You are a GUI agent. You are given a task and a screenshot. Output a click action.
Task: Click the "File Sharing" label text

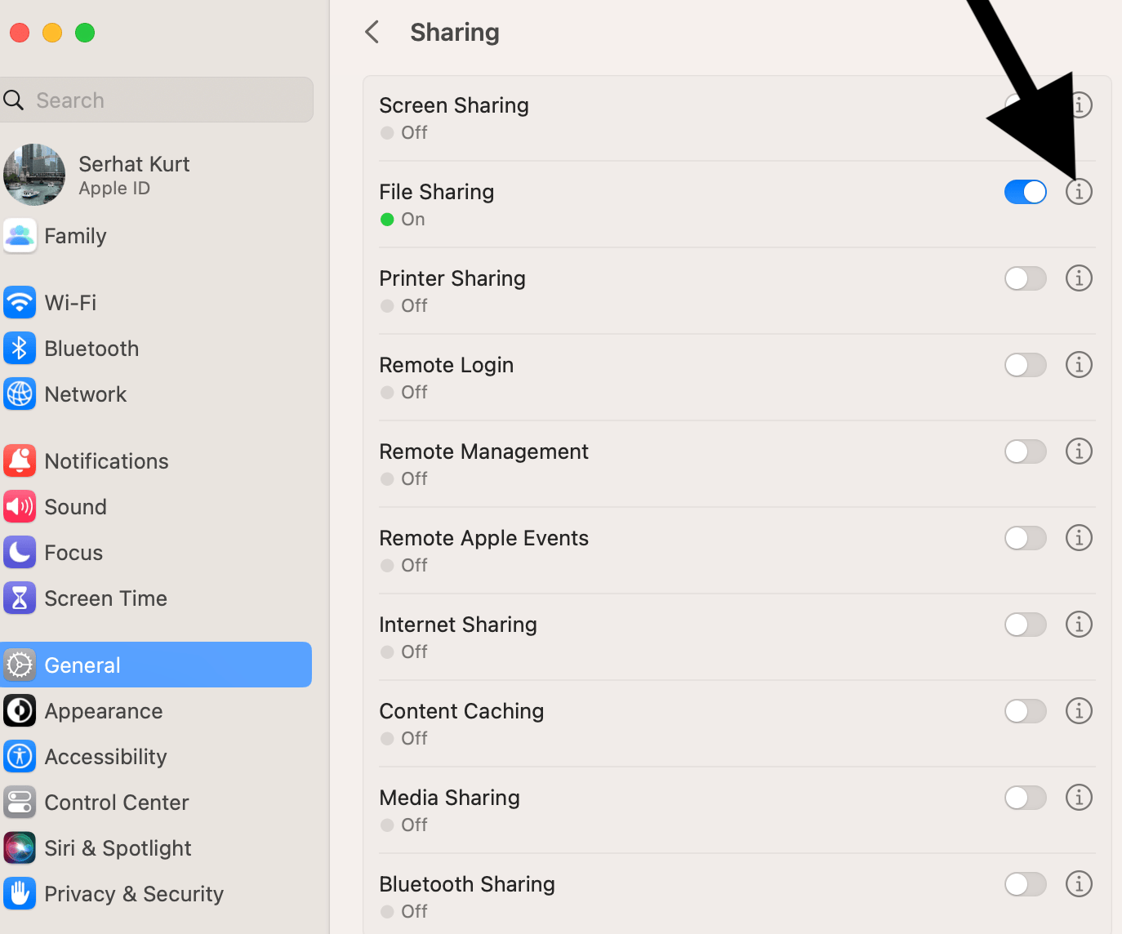click(x=437, y=192)
